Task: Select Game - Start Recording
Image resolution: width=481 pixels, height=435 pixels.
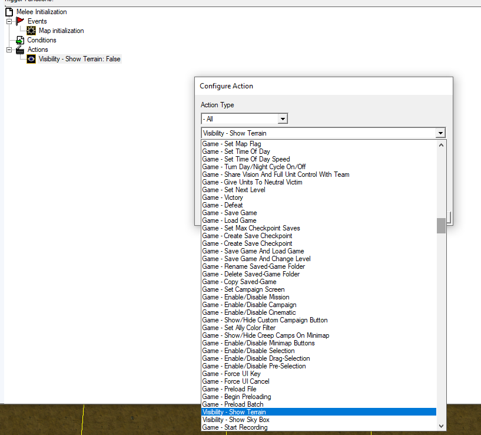Action: [x=319, y=427]
